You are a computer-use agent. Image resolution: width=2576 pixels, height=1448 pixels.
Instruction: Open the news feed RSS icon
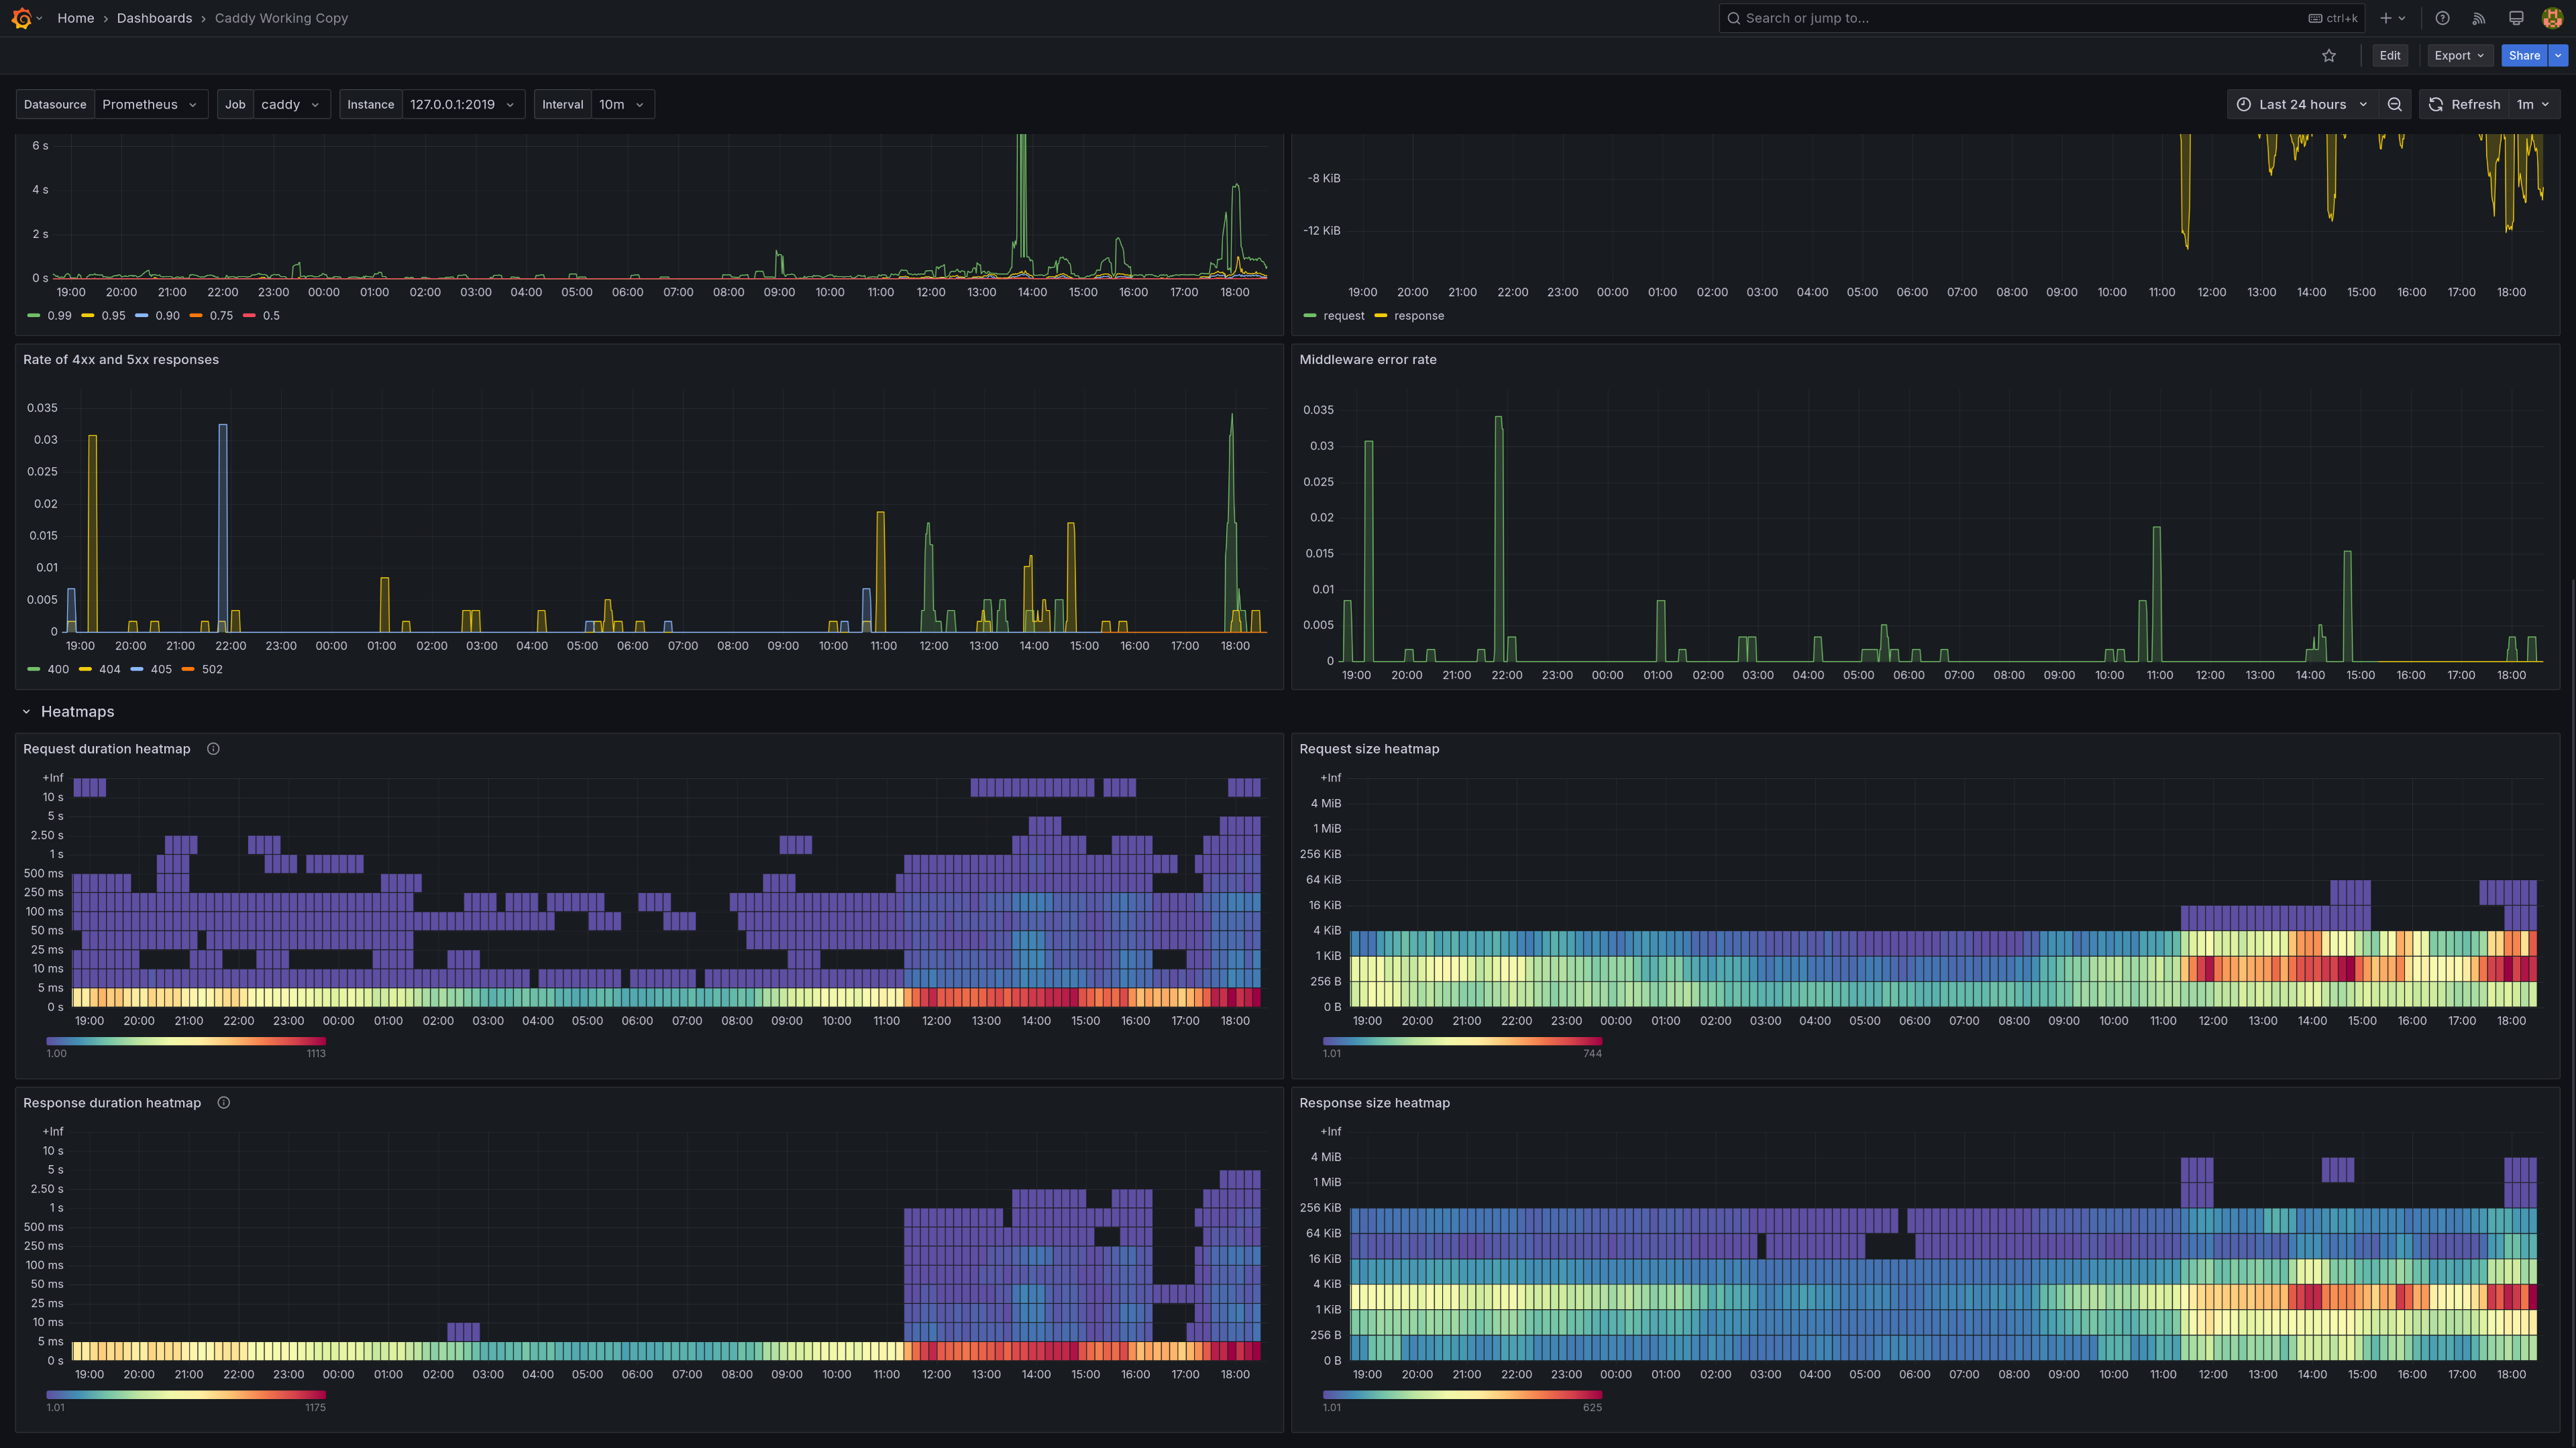pyautogui.click(x=2479, y=18)
